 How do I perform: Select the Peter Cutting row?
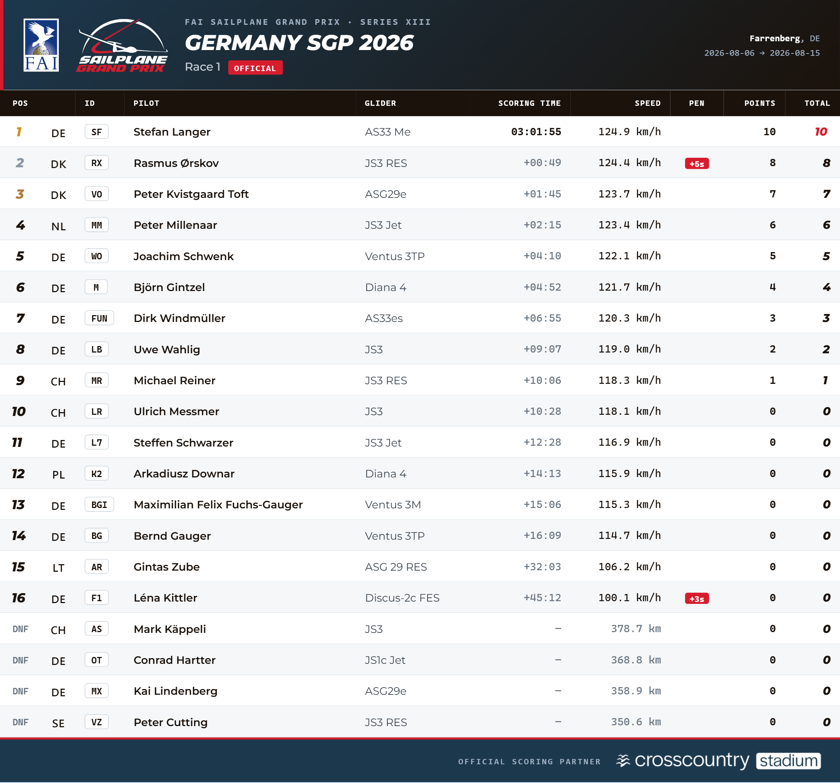tap(420, 722)
